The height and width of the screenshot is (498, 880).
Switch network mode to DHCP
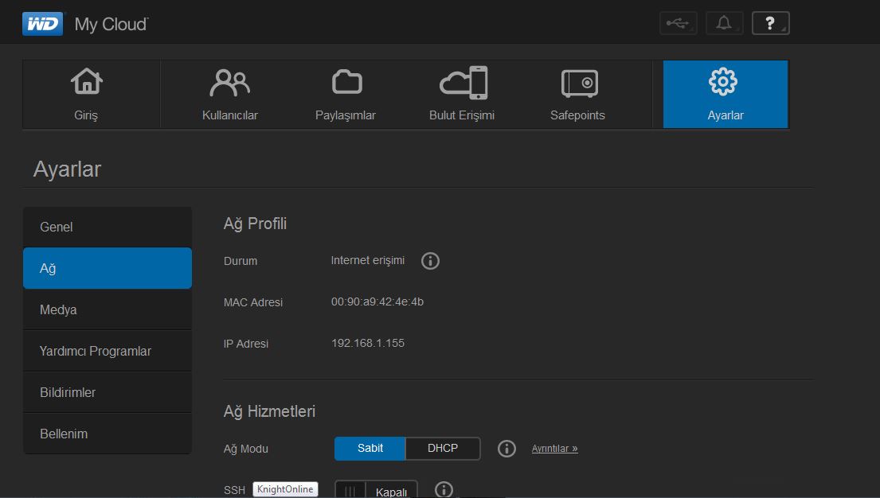coord(443,449)
